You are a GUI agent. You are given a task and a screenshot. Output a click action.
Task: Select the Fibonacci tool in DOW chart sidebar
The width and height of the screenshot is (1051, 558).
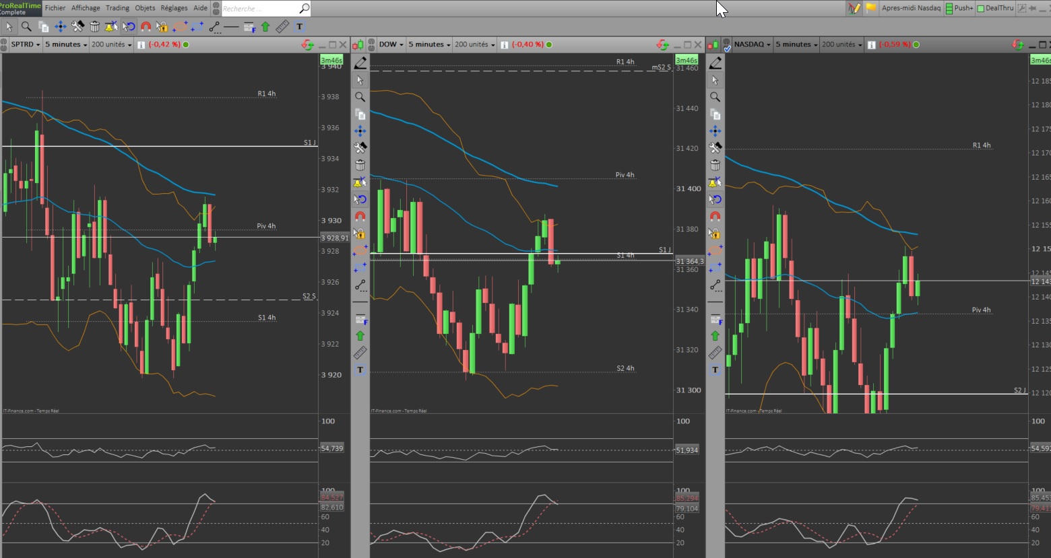[360, 318]
